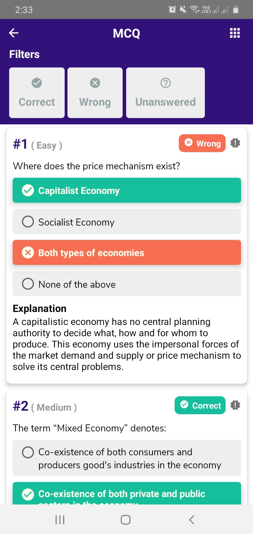Screen dimensions: 253x534
Task: Filter by Wrong answers
Action: coord(95,93)
